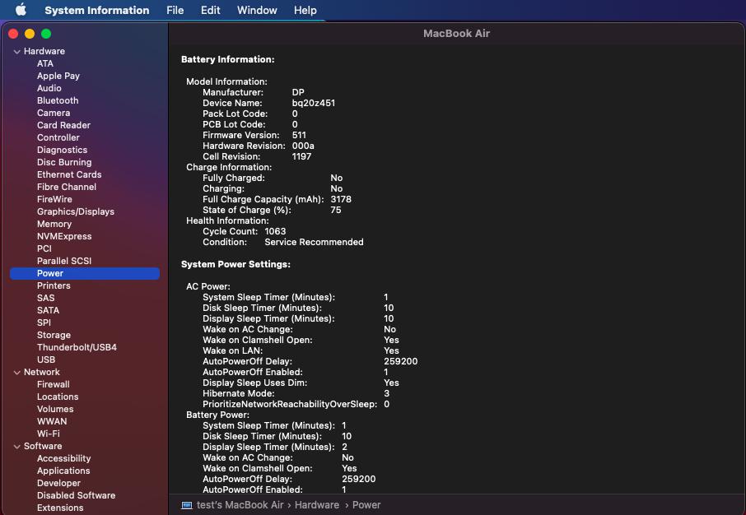Viewport: 746px width, 515px height.
Task: Select FireWire in the sidebar
Action: coord(54,199)
